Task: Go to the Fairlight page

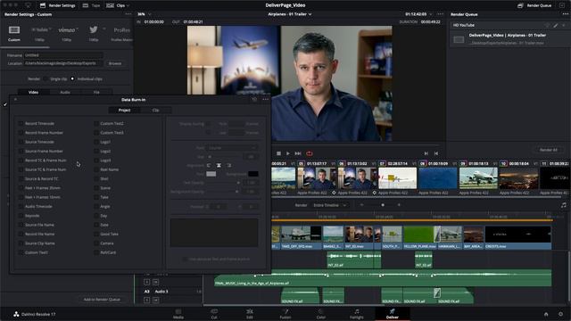Action: pos(357,314)
